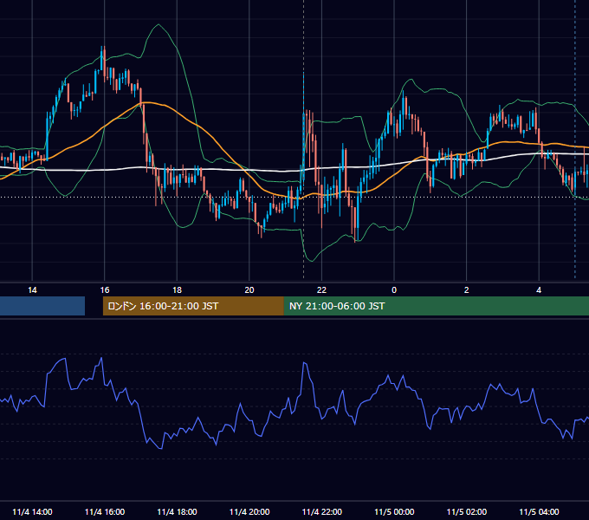Click the 18 hour label on price chart axis
The image size is (589, 520).
177,290
